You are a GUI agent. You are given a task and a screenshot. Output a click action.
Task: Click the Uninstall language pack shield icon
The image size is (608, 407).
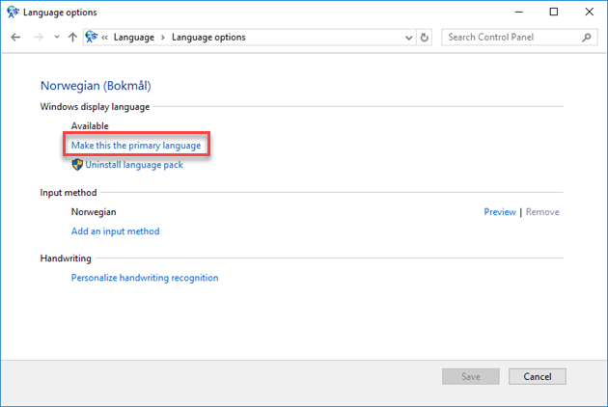coord(77,164)
